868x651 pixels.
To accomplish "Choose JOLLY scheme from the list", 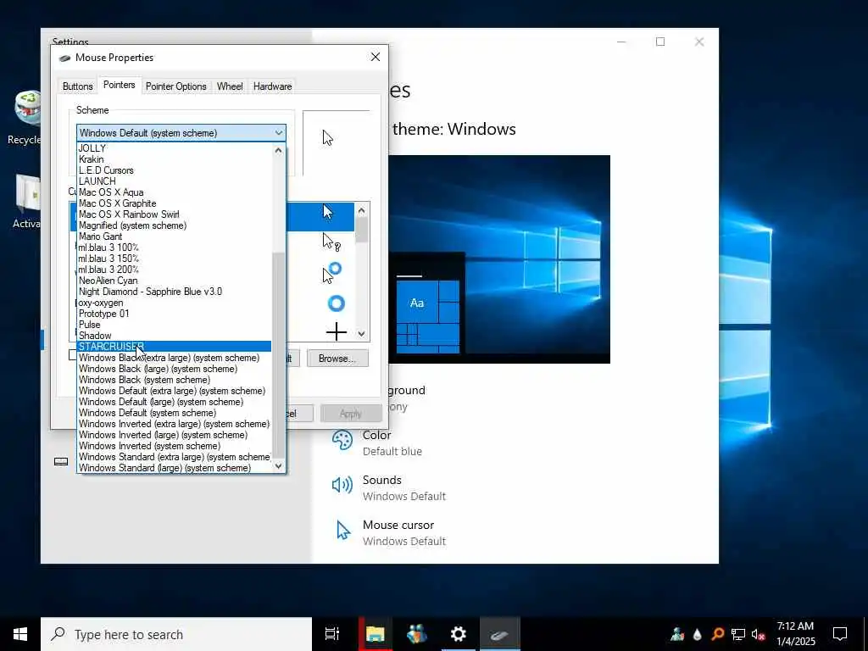I will click(x=174, y=148).
